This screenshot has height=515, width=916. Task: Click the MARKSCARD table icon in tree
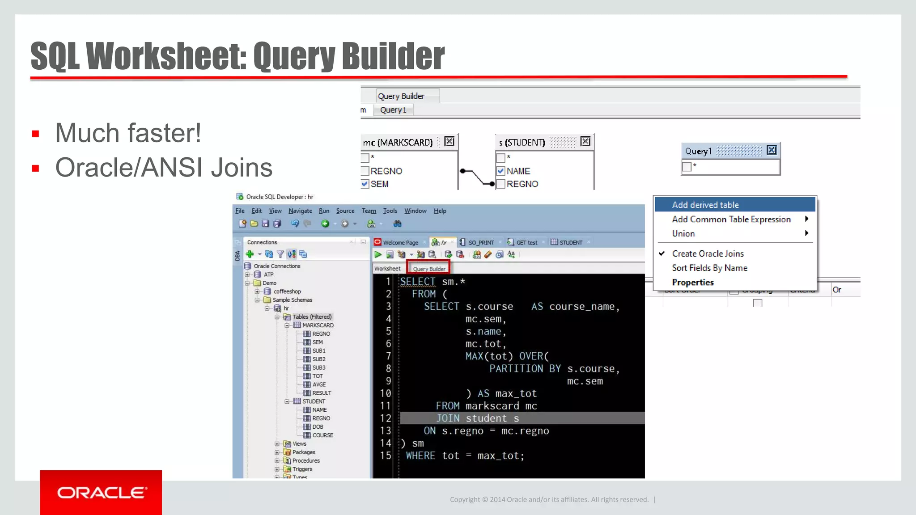(297, 325)
